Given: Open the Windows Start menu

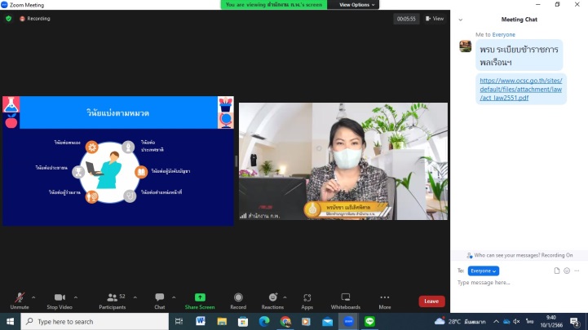Looking at the screenshot, I should pyautogui.click(x=10, y=321).
